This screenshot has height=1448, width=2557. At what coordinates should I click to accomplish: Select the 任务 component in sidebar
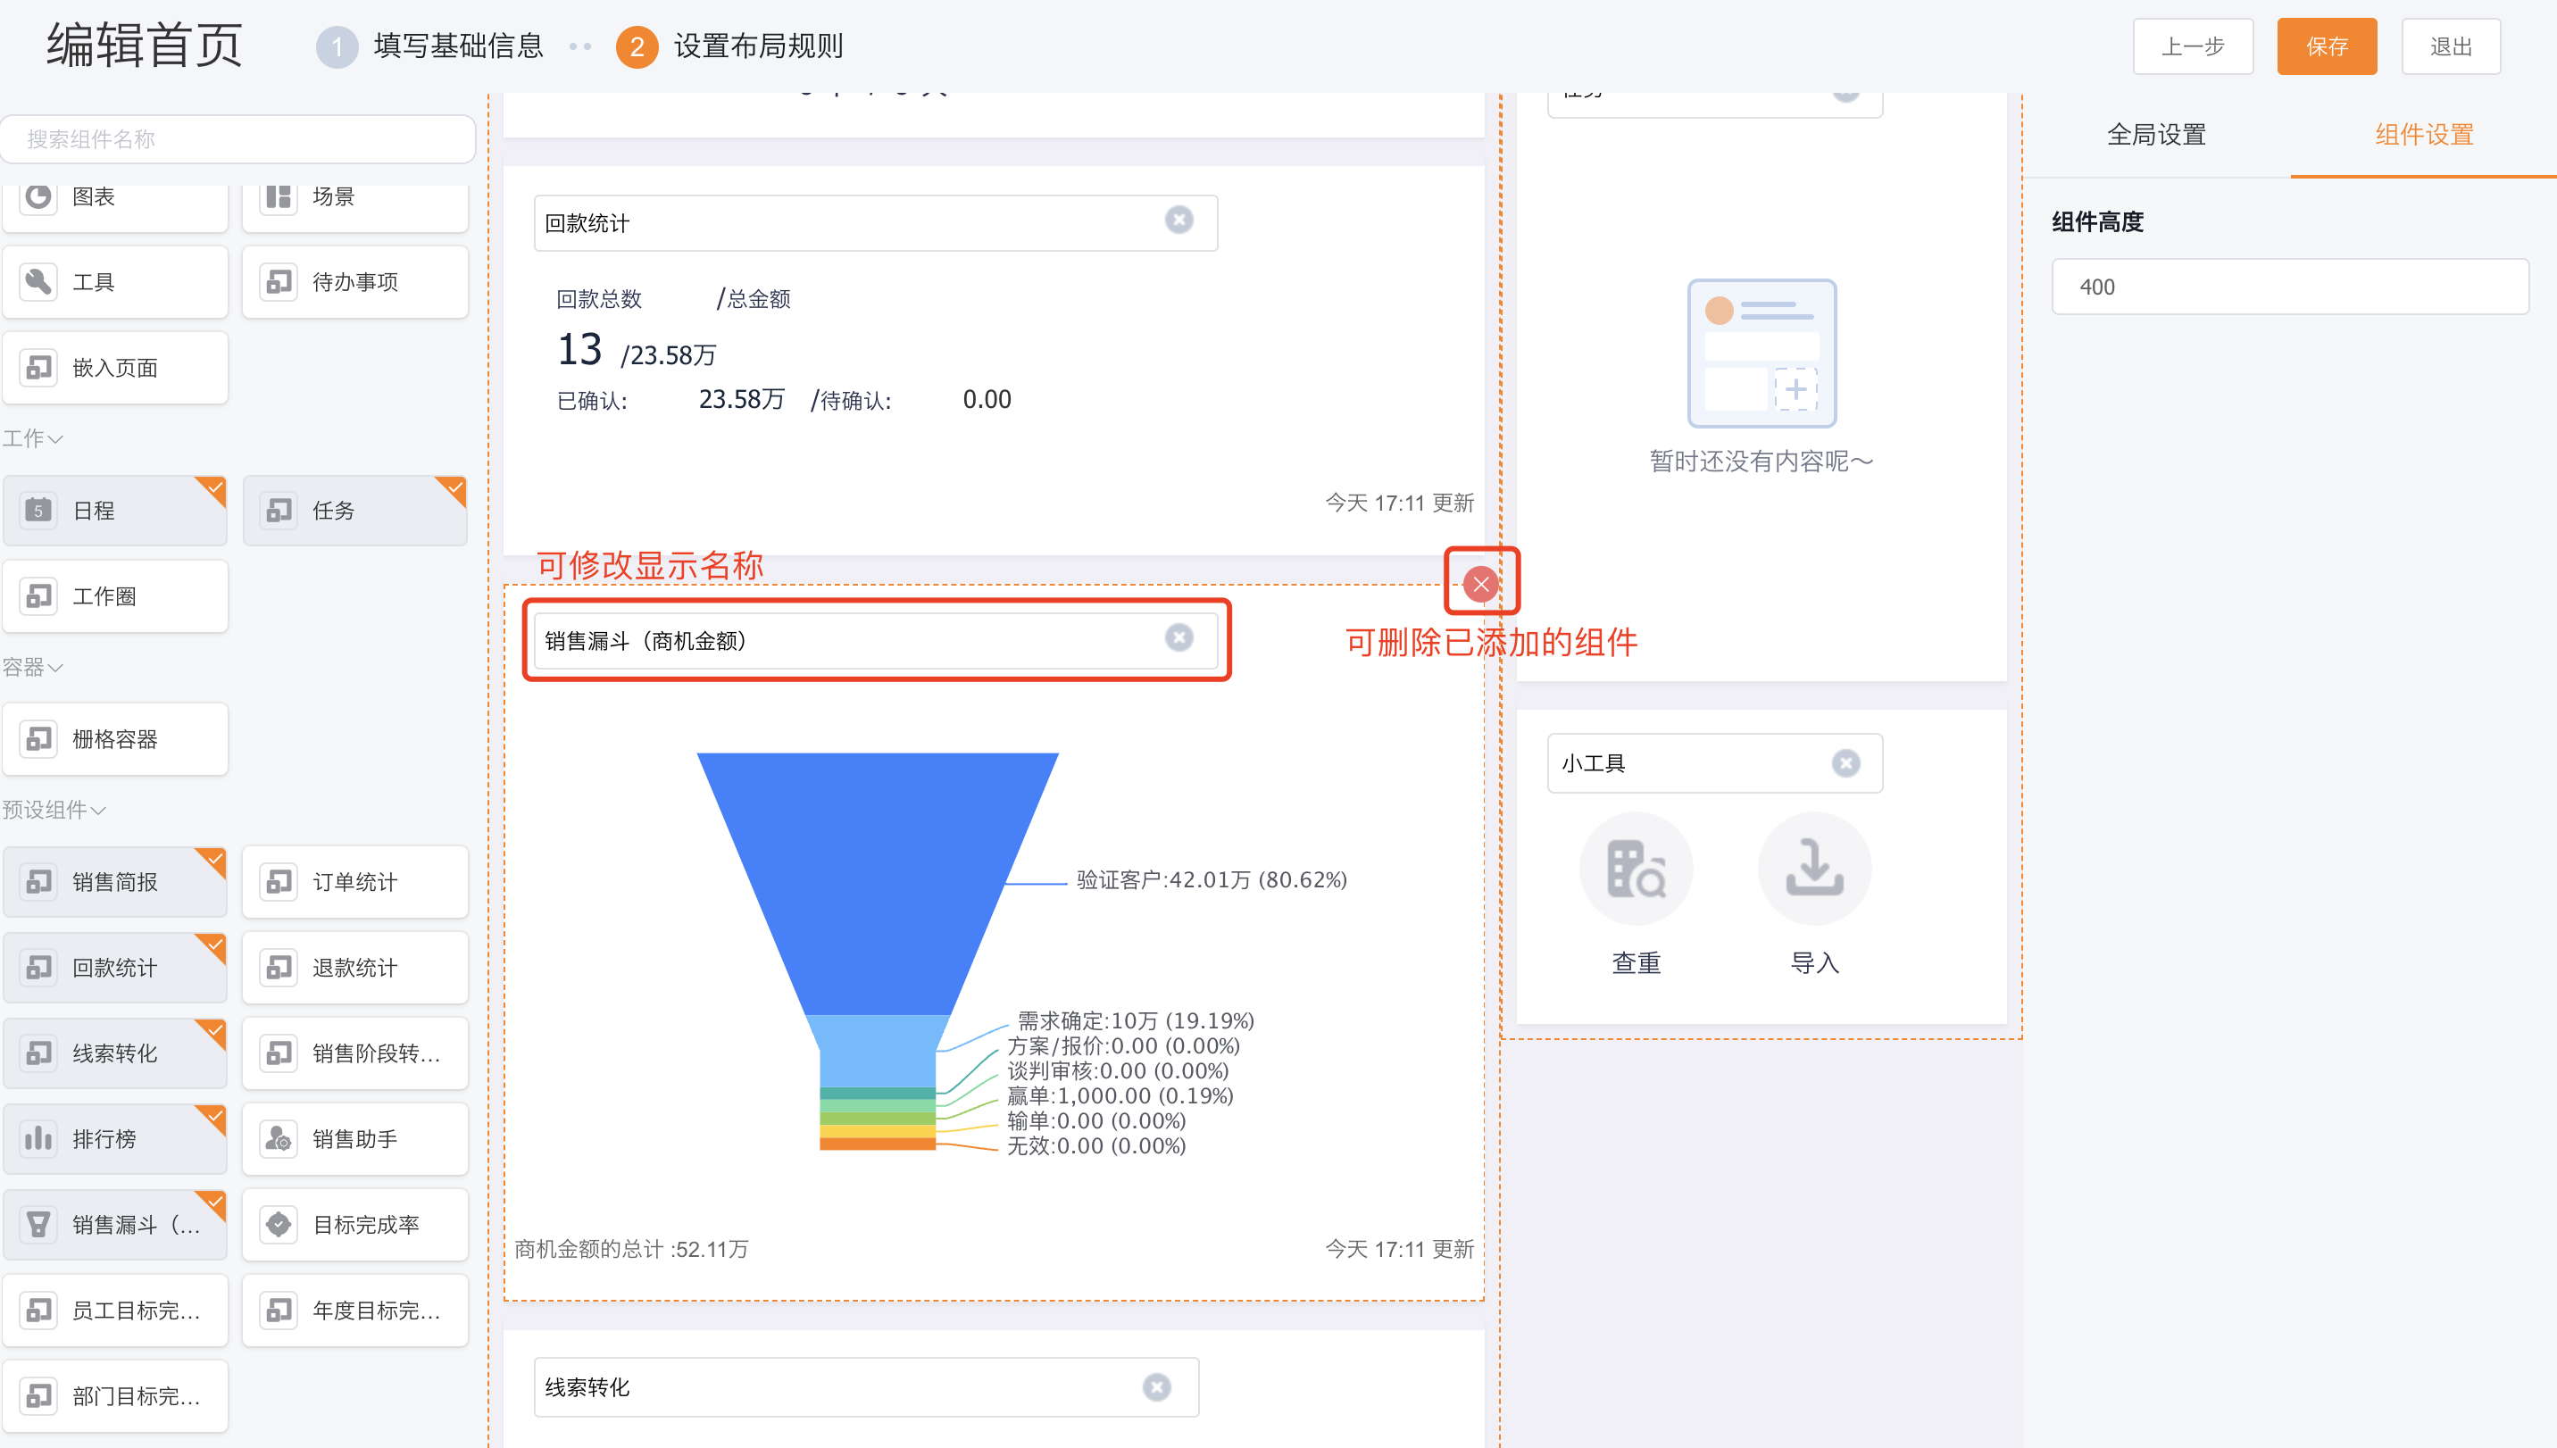pos(355,510)
